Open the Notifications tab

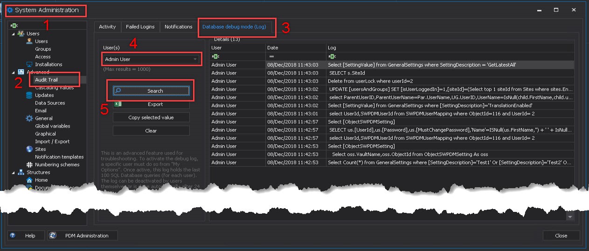coord(178,27)
